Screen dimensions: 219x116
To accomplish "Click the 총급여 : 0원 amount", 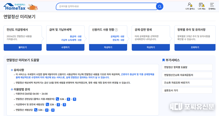I will (x=75, y=36).
